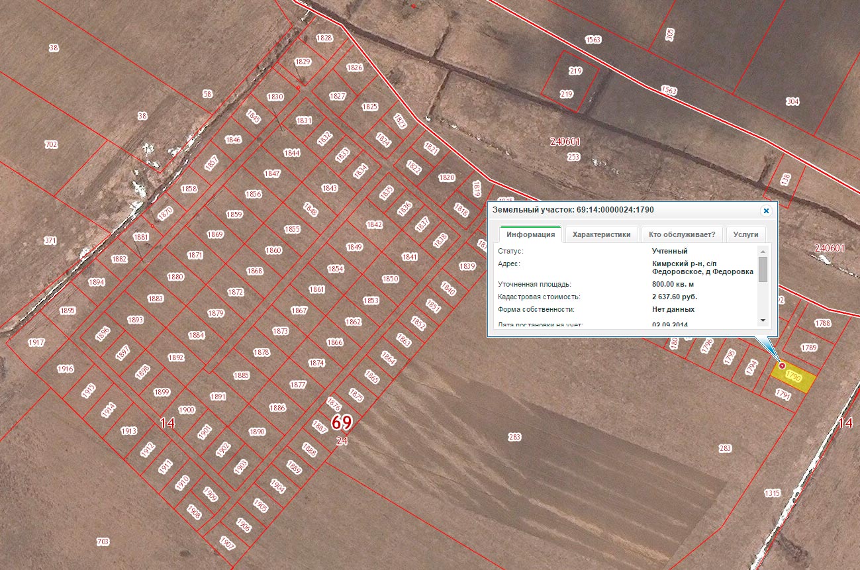
Task: Click parcel label 1854
Action: 336,269
